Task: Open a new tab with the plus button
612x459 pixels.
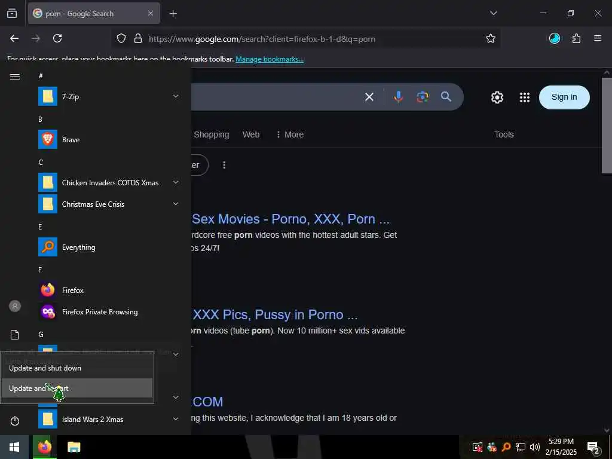Action: click(173, 14)
